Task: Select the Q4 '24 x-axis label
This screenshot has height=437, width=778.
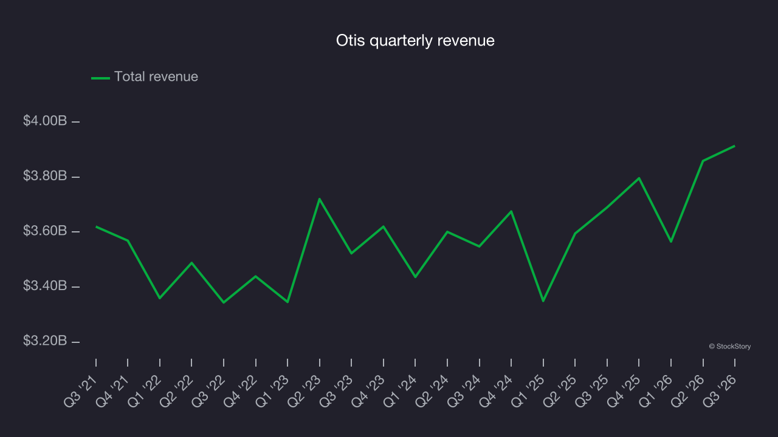Action: pos(495,390)
